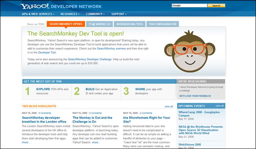Click the 'Get the most out of YDN' header

(42, 82)
